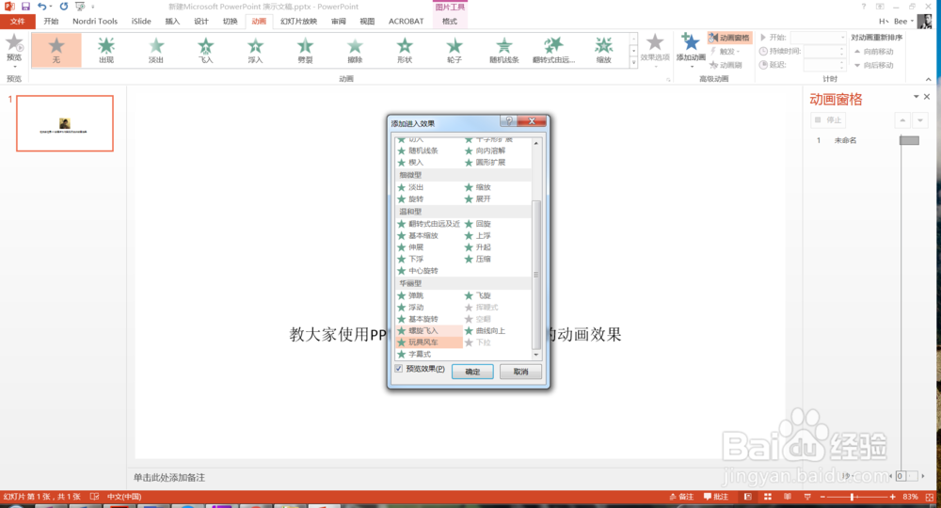This screenshot has height=508, width=941.
Task: Apply the 翻转式由远… animation from ribbon gallery
Action: (x=554, y=50)
